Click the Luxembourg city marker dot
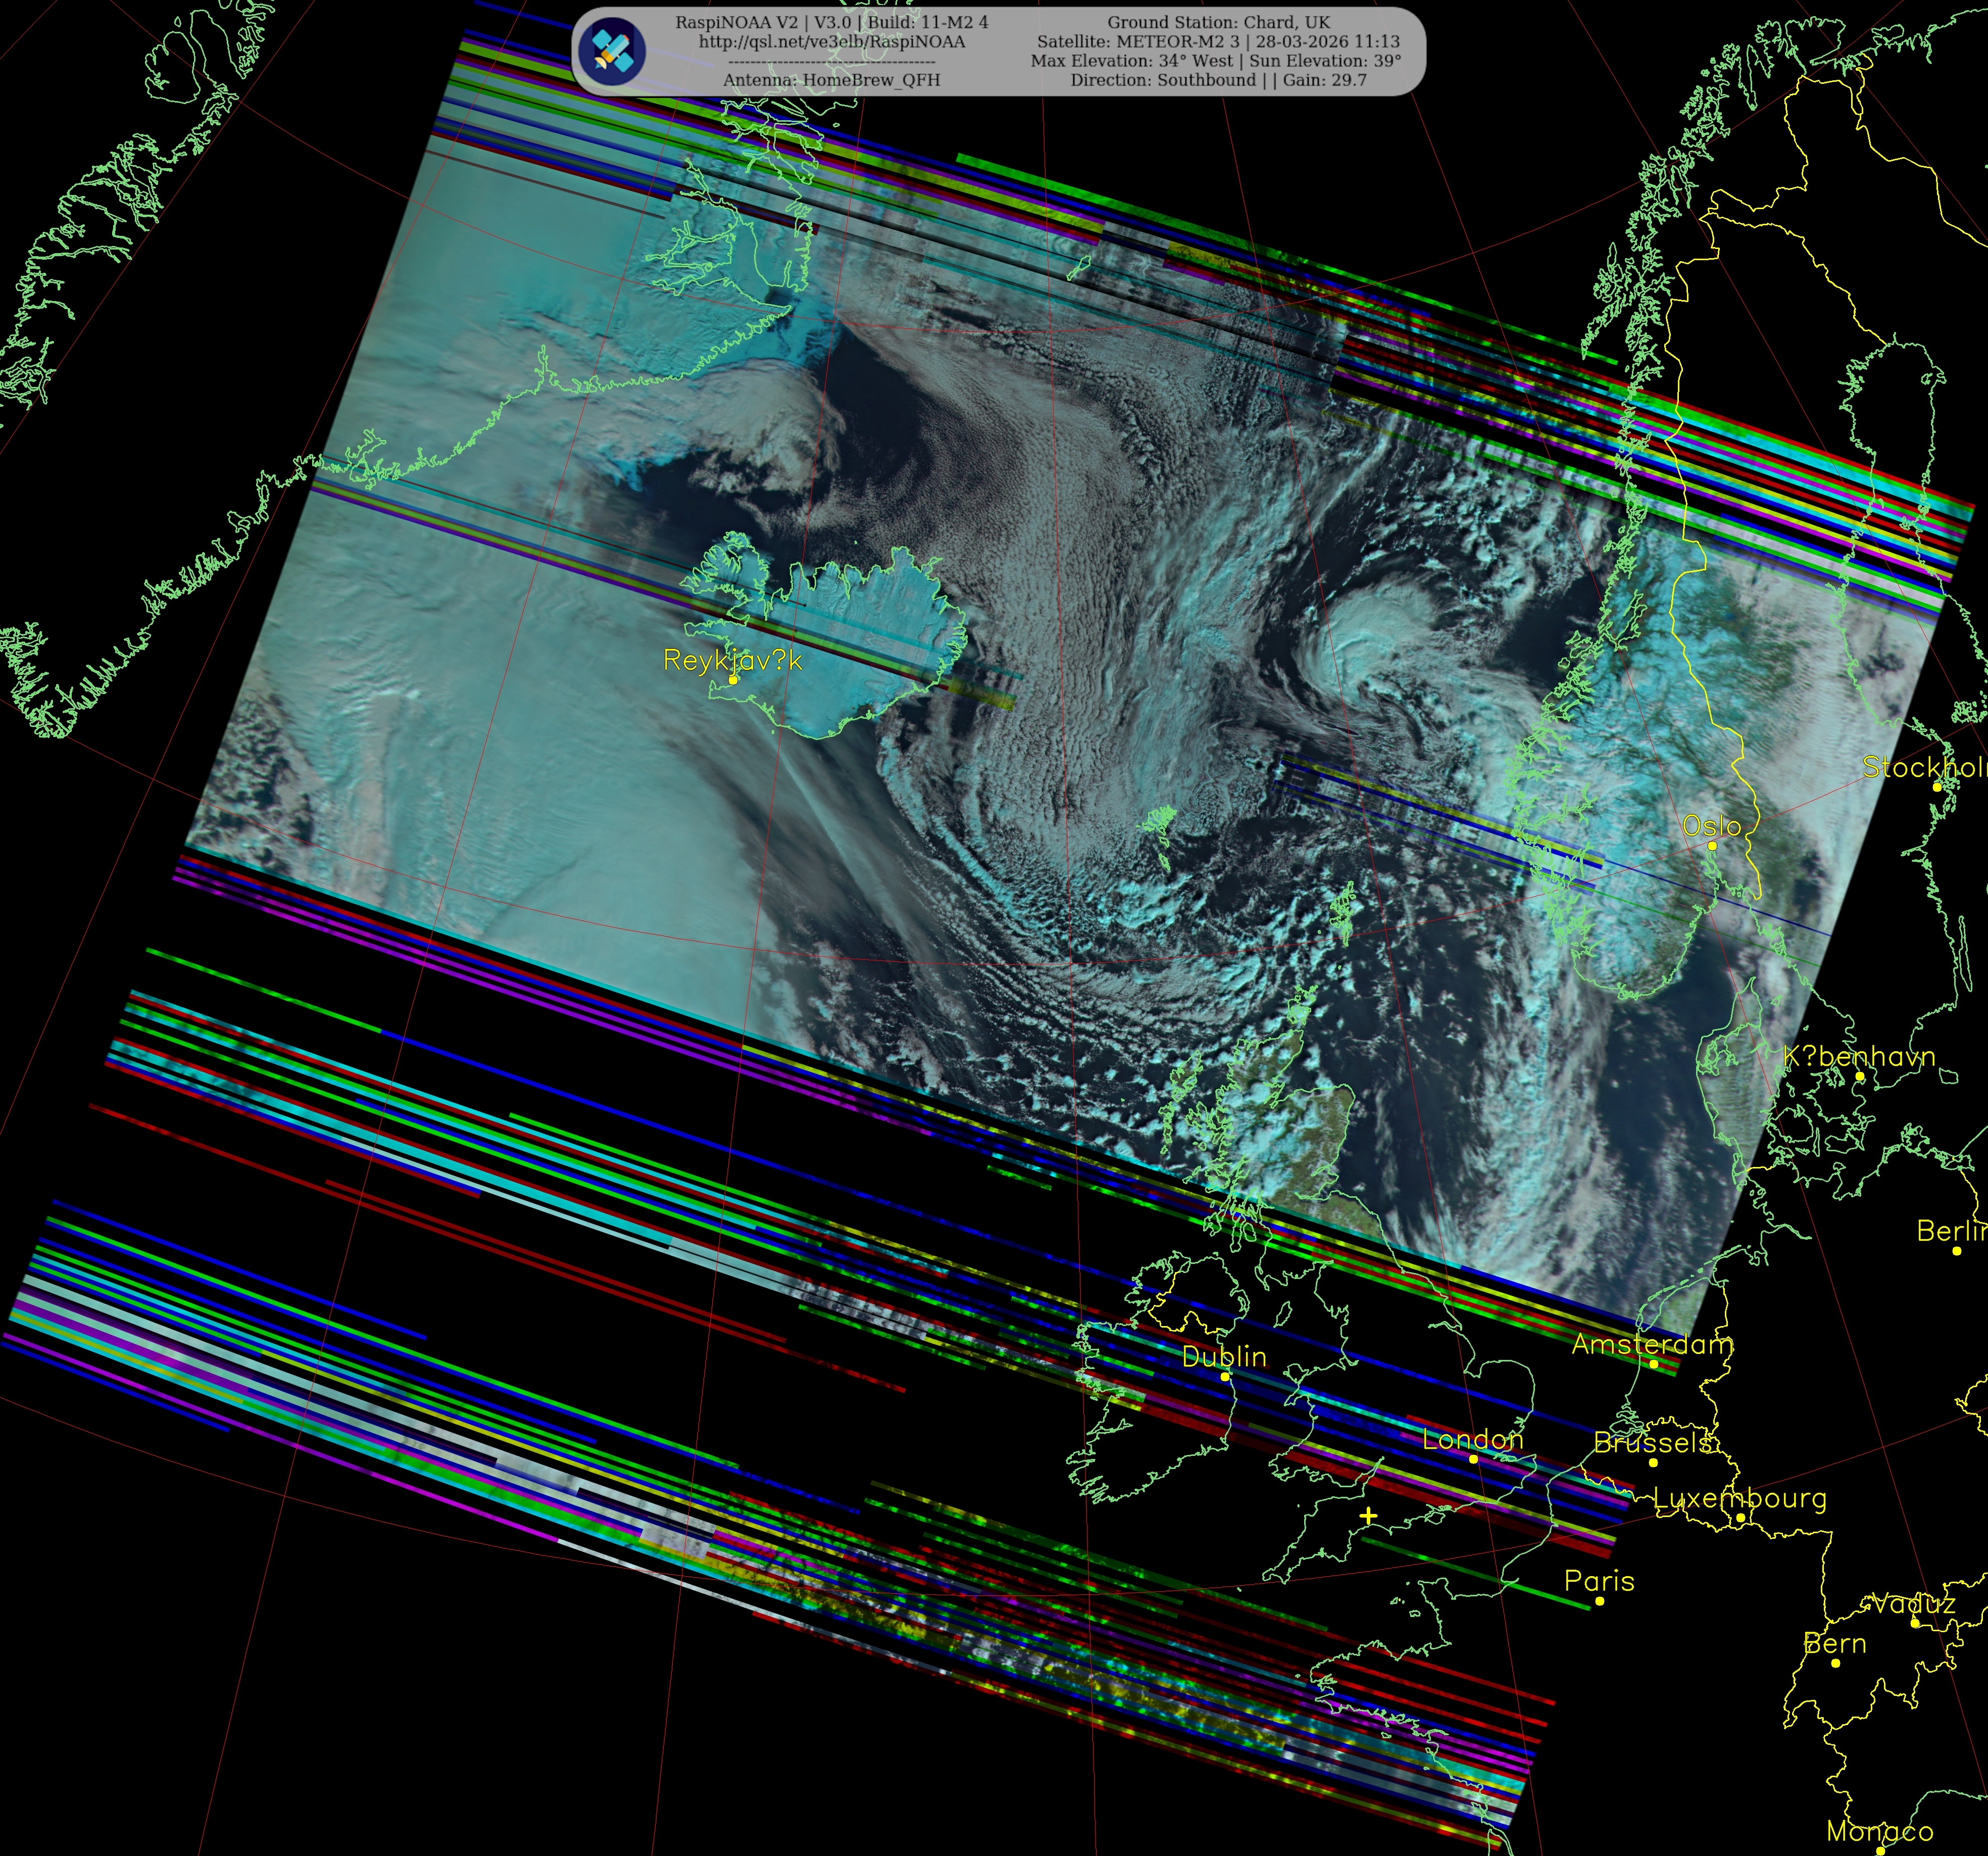Screen dimensions: 1988x1856 click(x=1741, y=1518)
